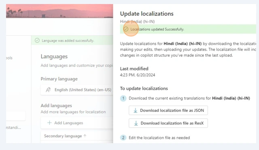259x150 pixels.
Task: Click the 'Hindi (India) (hi-IN)' subtitle under panel title
Action: [x=137, y=21]
